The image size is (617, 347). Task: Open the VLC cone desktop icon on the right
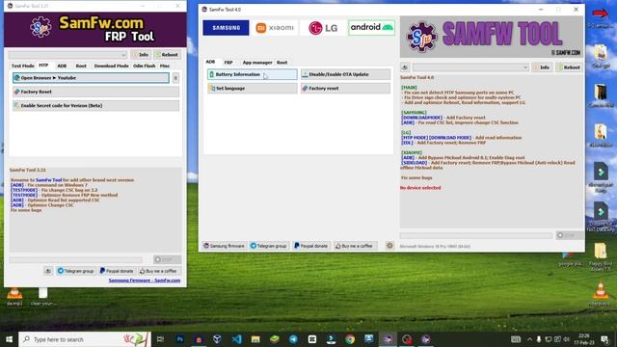[x=601, y=293]
